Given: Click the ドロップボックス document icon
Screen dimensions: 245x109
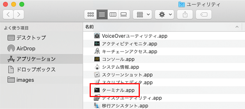Looking at the screenshot, I should pos(11,70).
